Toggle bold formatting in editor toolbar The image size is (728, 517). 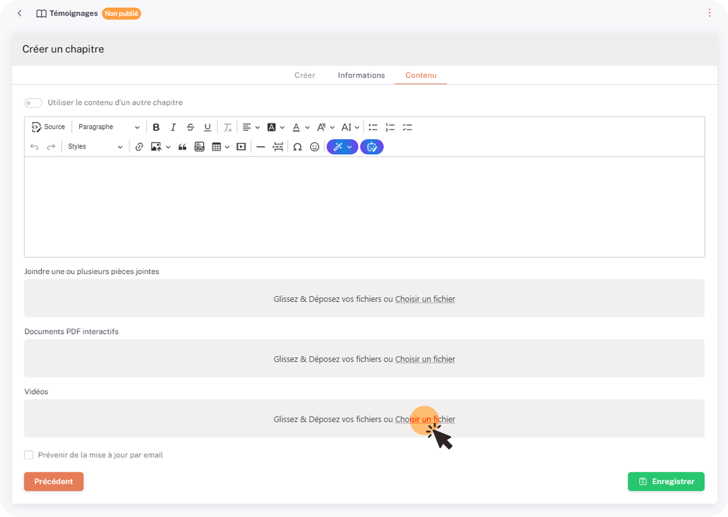156,127
